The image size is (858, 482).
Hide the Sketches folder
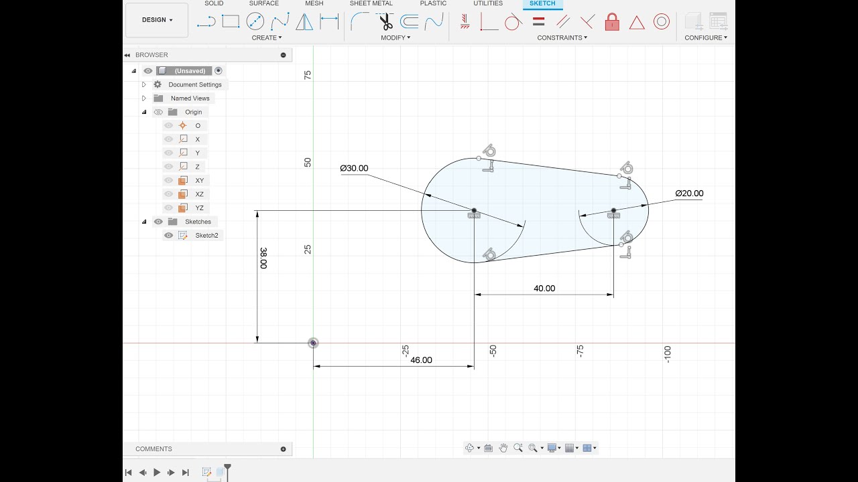[x=158, y=222]
